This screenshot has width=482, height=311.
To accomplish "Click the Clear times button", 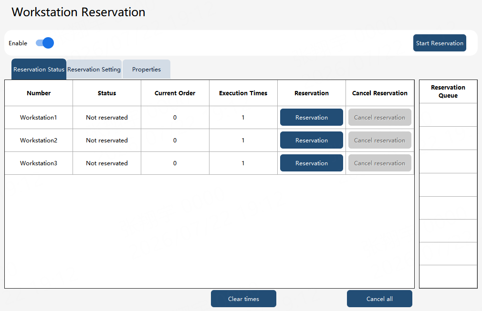I will 243,299.
